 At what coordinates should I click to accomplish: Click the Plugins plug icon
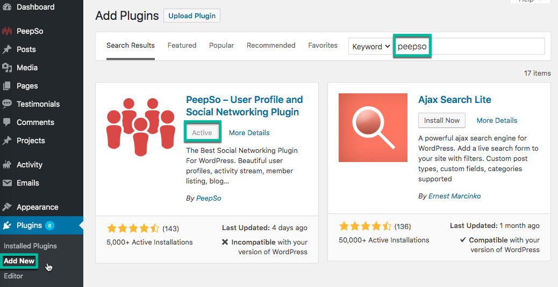pyautogui.click(x=7, y=225)
